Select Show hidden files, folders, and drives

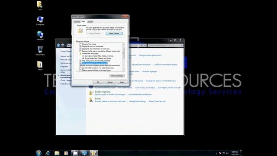pos(83,58)
